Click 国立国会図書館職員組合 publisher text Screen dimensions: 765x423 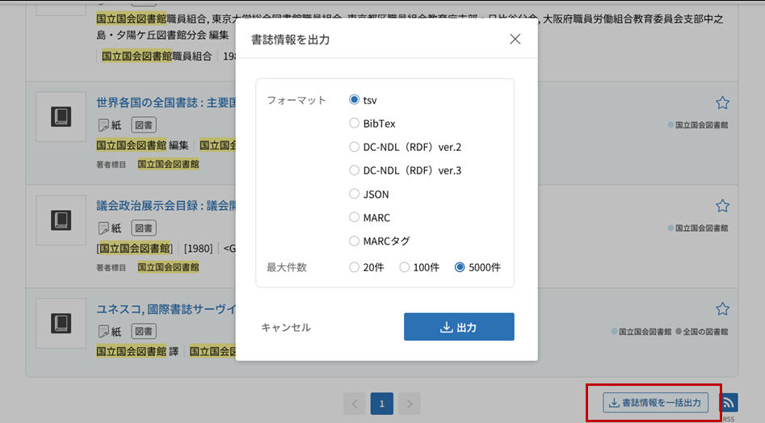point(157,57)
